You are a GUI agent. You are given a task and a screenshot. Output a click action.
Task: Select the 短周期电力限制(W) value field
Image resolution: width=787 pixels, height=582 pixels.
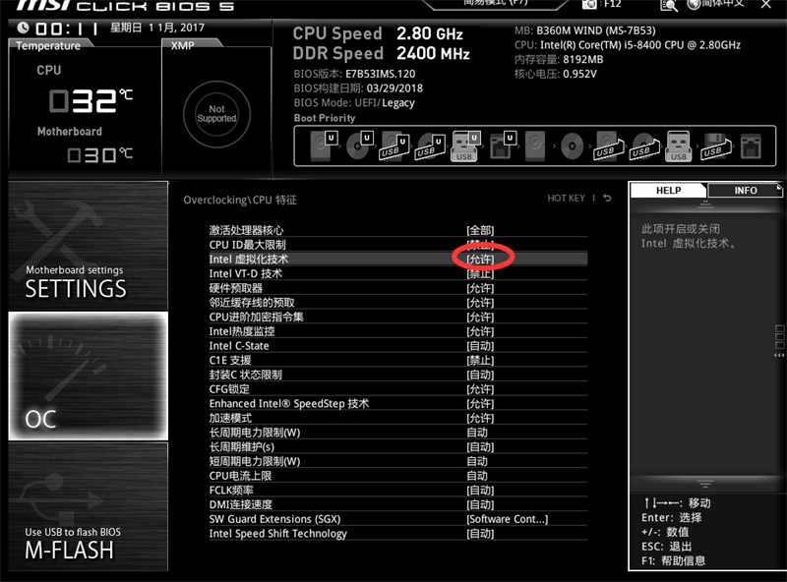pyautogui.click(x=477, y=461)
